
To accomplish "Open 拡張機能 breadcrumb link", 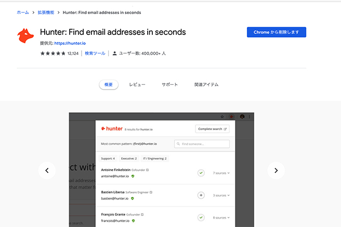I will click(46, 12).
